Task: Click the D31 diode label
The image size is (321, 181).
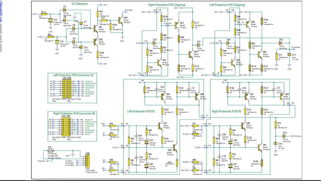Action: click(x=199, y=42)
